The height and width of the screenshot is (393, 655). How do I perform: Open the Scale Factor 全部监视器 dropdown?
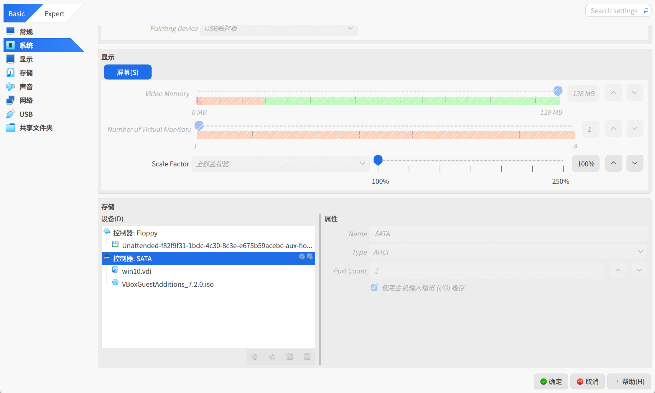pos(280,164)
